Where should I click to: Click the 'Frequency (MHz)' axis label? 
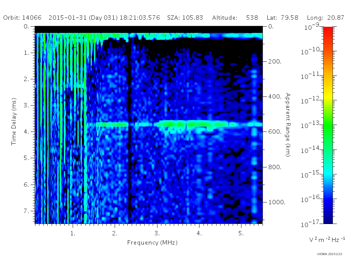click(152, 242)
